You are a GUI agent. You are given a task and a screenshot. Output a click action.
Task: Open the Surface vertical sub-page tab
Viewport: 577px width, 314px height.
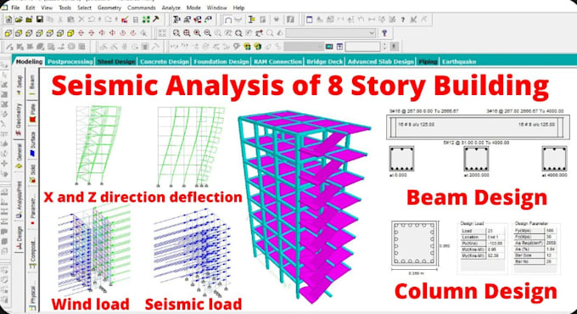click(x=32, y=144)
